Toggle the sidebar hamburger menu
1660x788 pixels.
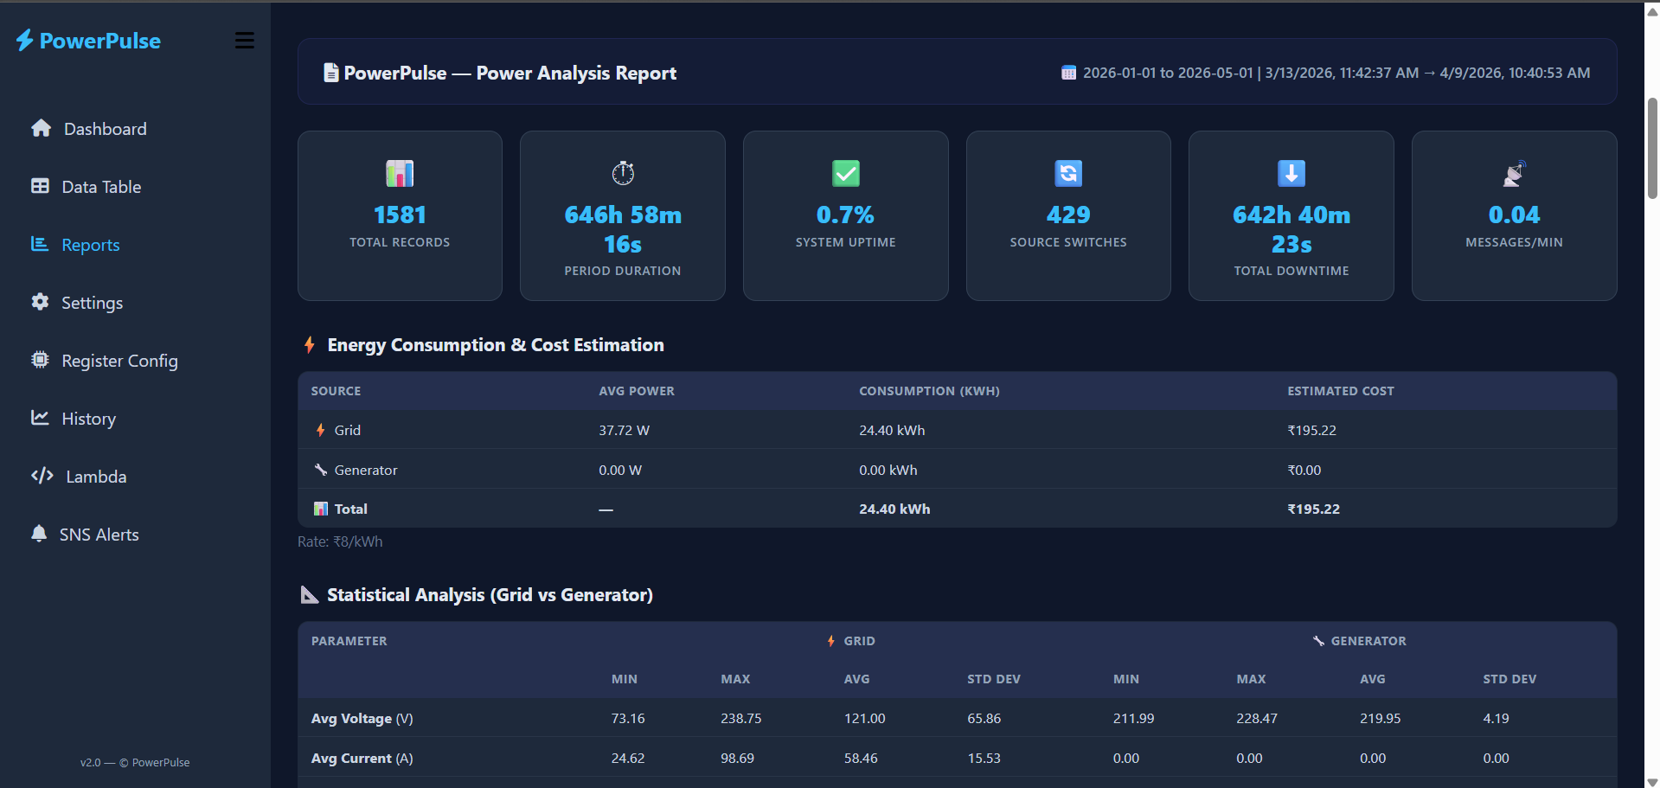pyautogui.click(x=245, y=41)
